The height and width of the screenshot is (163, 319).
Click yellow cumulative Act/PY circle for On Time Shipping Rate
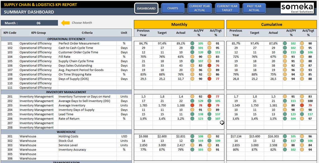click(x=285, y=74)
